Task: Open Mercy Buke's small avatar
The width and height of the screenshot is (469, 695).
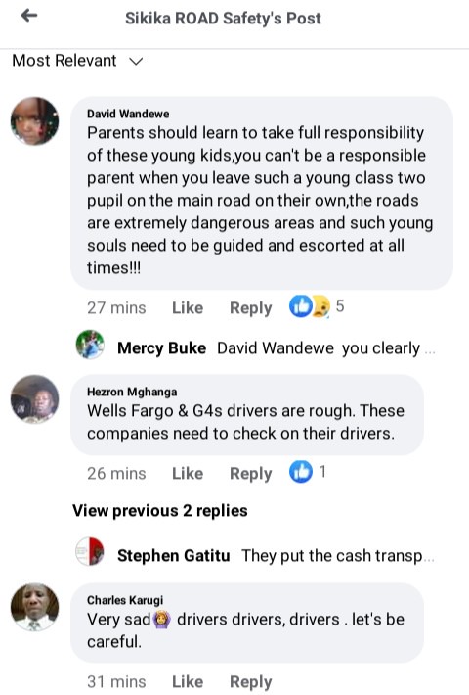Action: click(90, 345)
